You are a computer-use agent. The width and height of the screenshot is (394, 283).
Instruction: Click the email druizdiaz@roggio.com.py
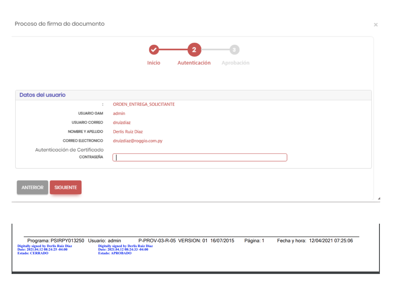pos(138,141)
